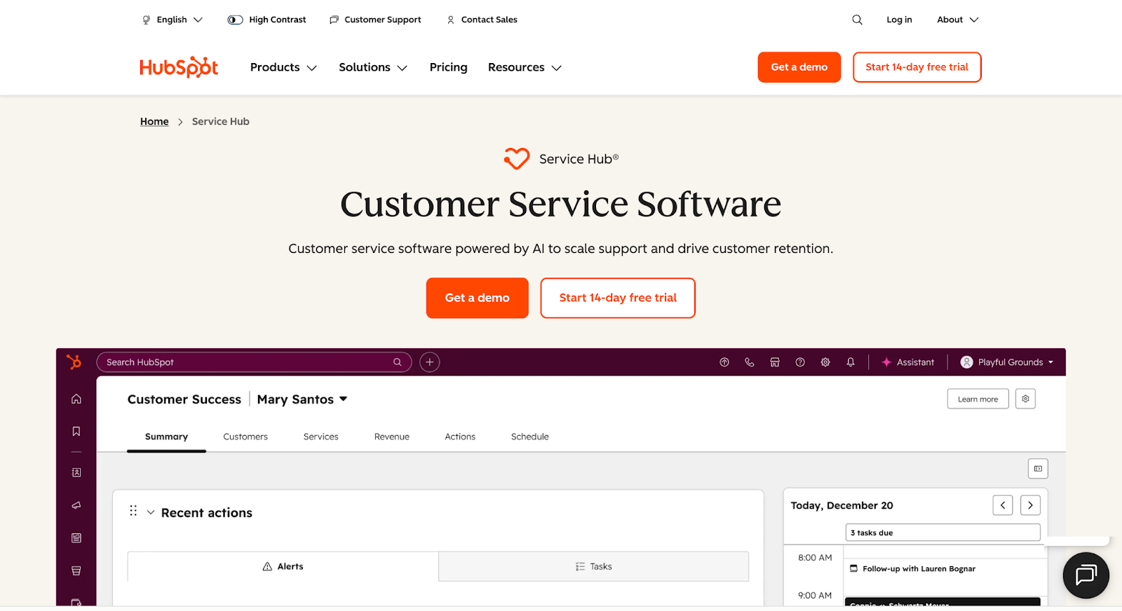Screen dimensions: 1122x611
Task: Collapse the Recent actions section chevron
Action: pos(151,512)
